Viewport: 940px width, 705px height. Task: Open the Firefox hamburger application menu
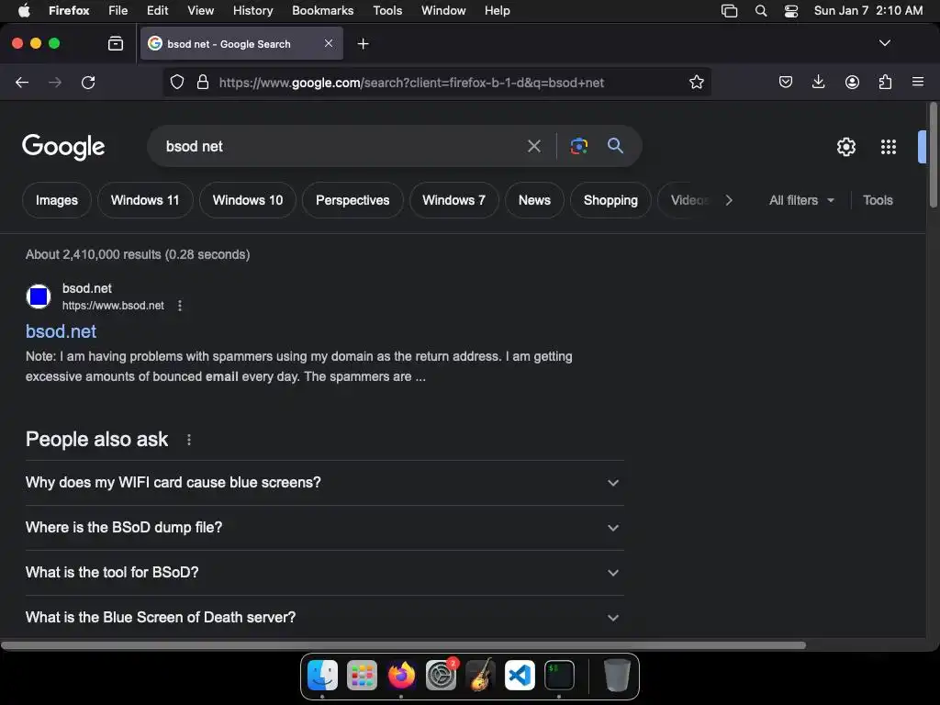[x=918, y=82]
